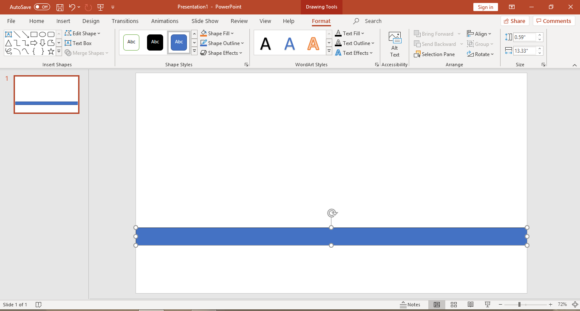Click the Undo arrow icon
This screenshot has width=580, height=311.
[72, 7]
